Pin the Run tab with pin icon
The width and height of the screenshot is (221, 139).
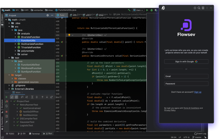pyautogui.click(x=6, y=122)
